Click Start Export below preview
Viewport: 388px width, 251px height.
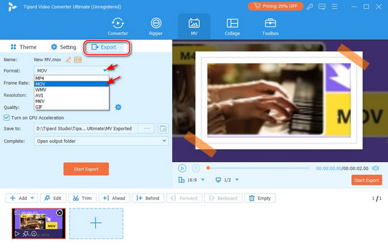tap(367, 180)
